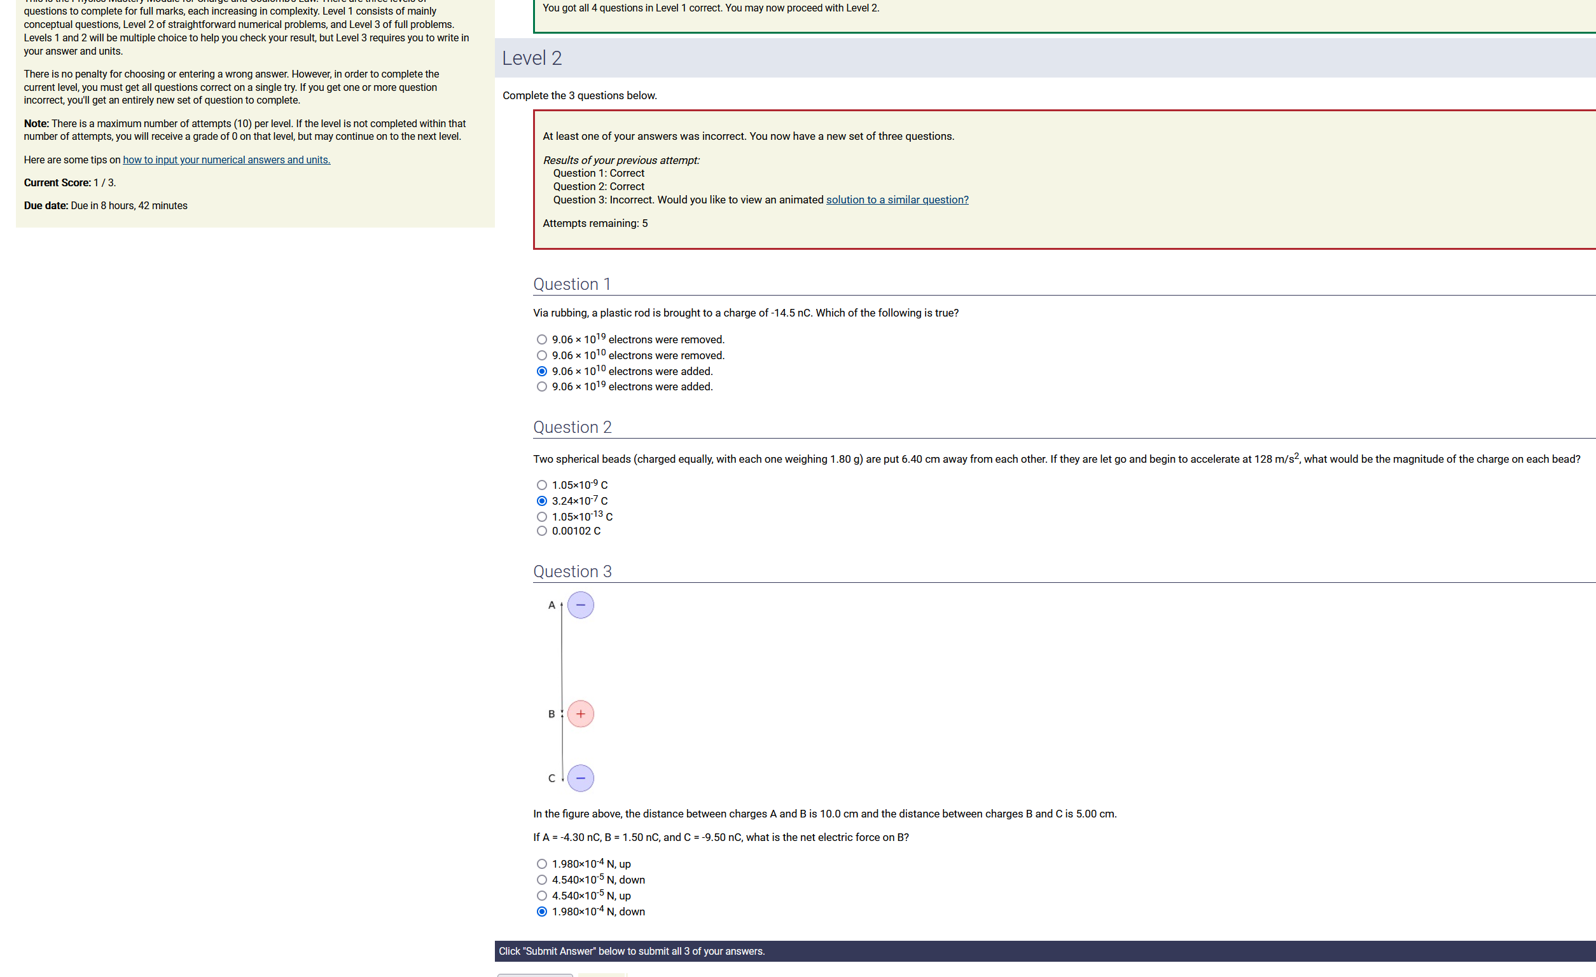The height and width of the screenshot is (977, 1596).
Task: Choose the 1.05×10^-13 C answer
Action: (x=541, y=517)
